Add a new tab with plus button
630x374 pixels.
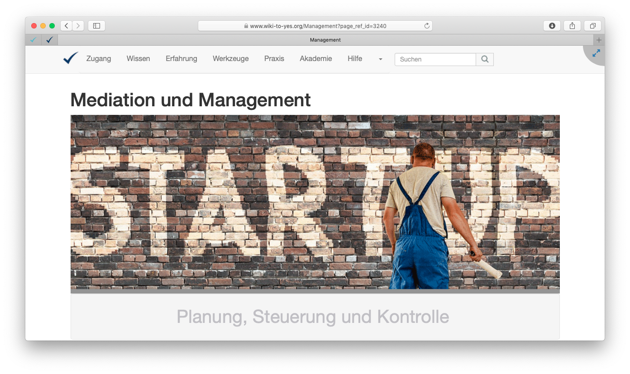[x=599, y=40]
